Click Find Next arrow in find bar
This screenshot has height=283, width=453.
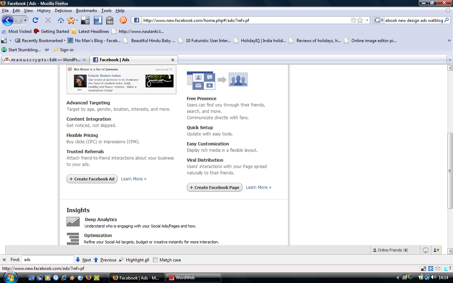coord(78,260)
